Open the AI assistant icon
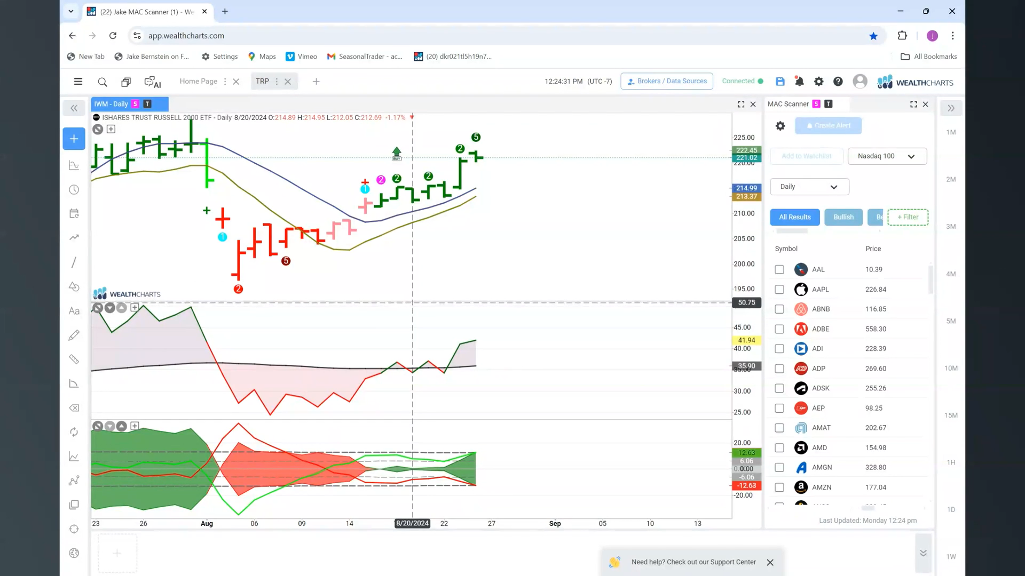Image resolution: width=1025 pixels, height=576 pixels. pos(153,82)
